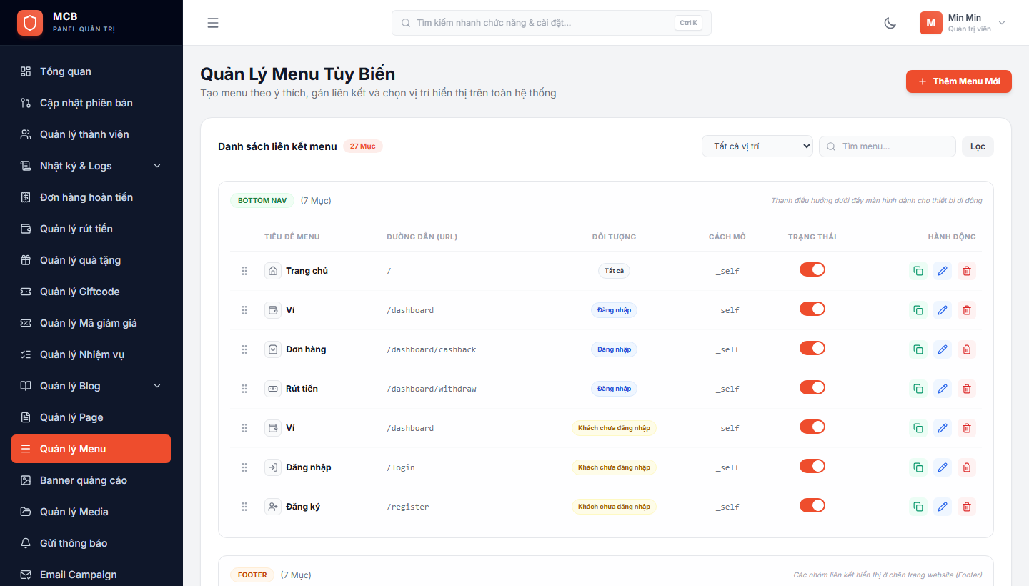The height and width of the screenshot is (586, 1029).
Task: Edit the Trang chủ menu item
Action: click(x=943, y=271)
